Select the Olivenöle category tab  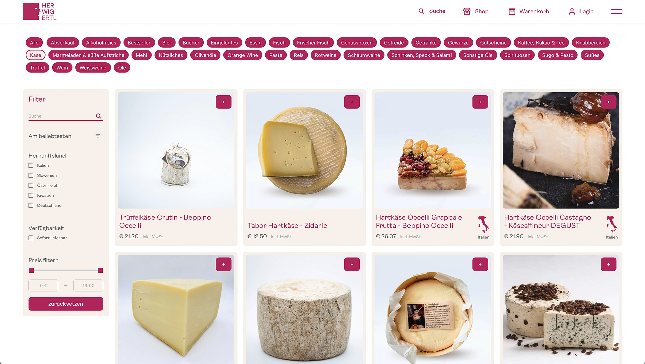[205, 55]
